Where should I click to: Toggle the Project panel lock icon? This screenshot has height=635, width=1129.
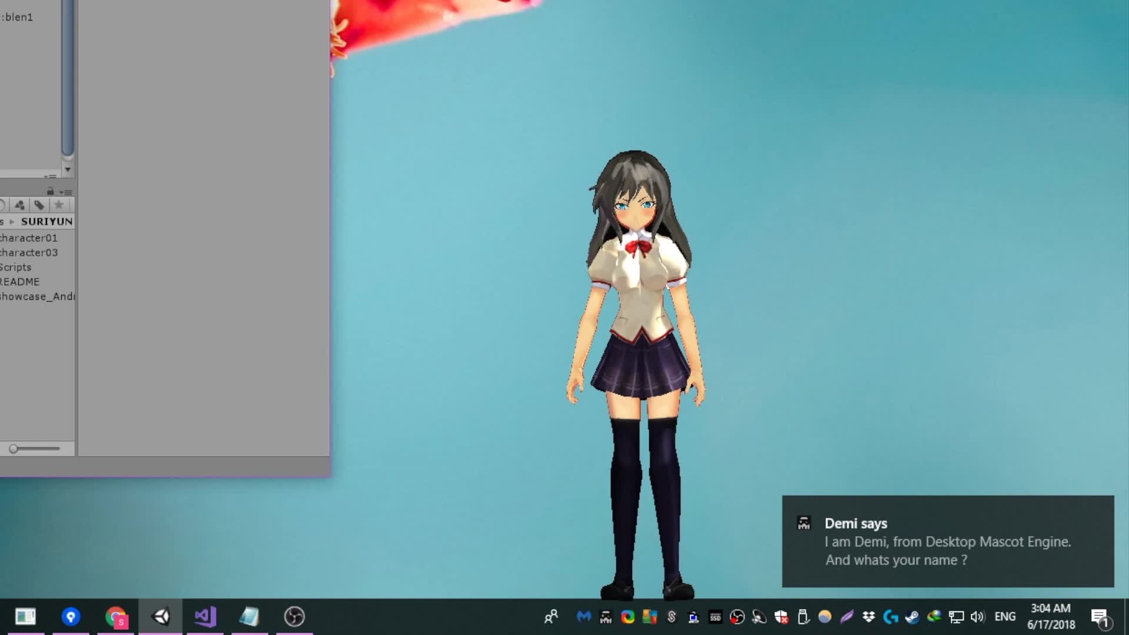pyautogui.click(x=51, y=192)
